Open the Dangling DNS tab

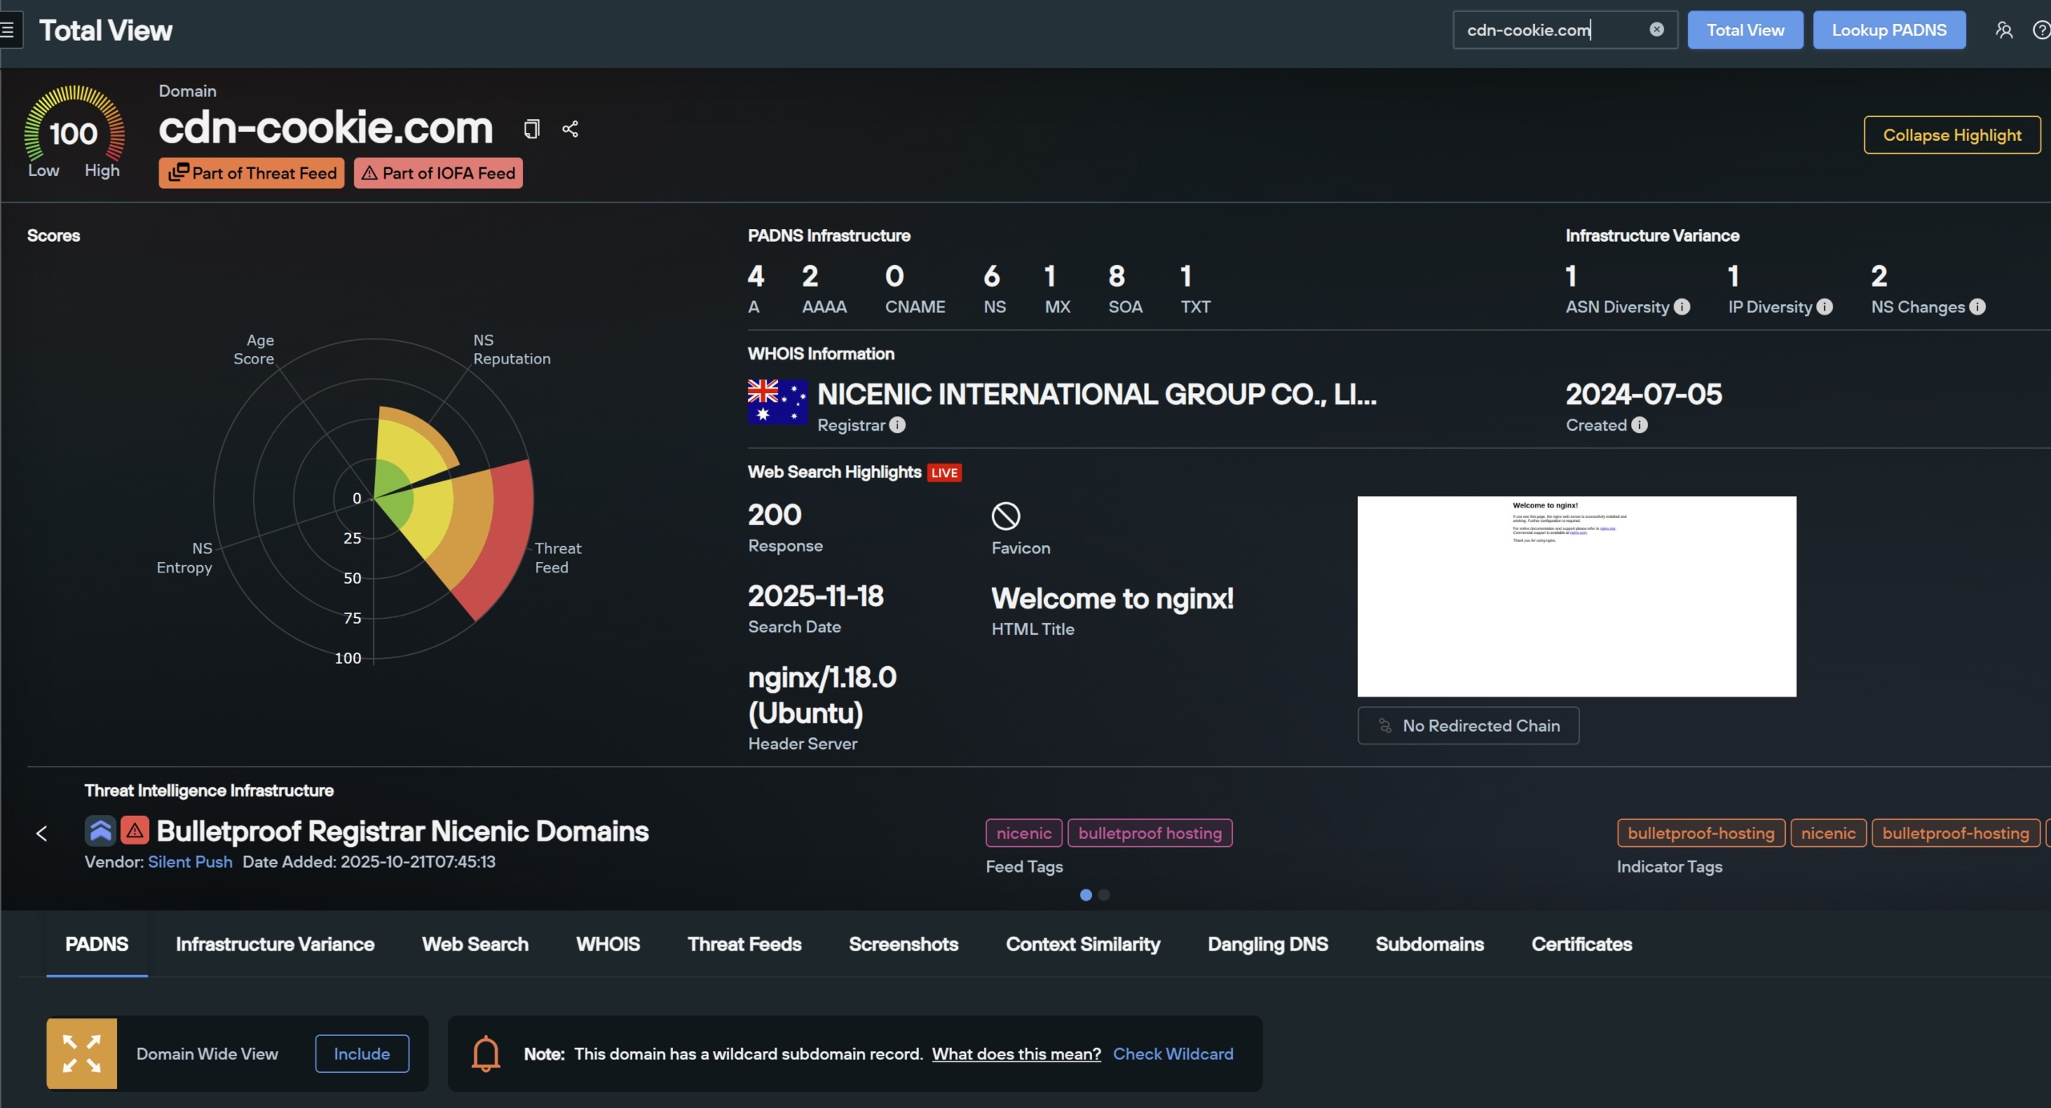pyautogui.click(x=1267, y=945)
